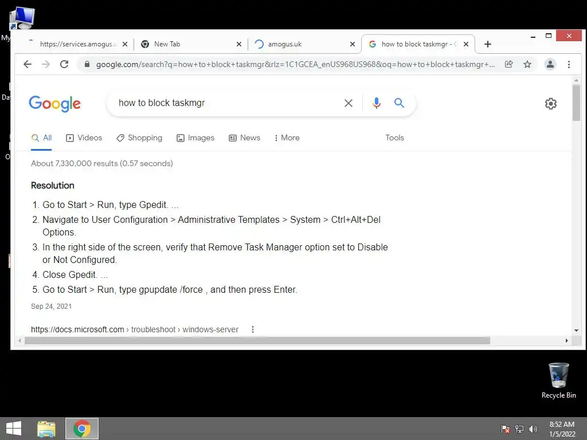Screen dimensions: 587x440
Task: Click the Google logo
Action: pos(54,104)
